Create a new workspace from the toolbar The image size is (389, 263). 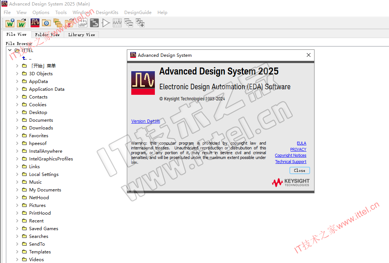[x=10, y=23]
